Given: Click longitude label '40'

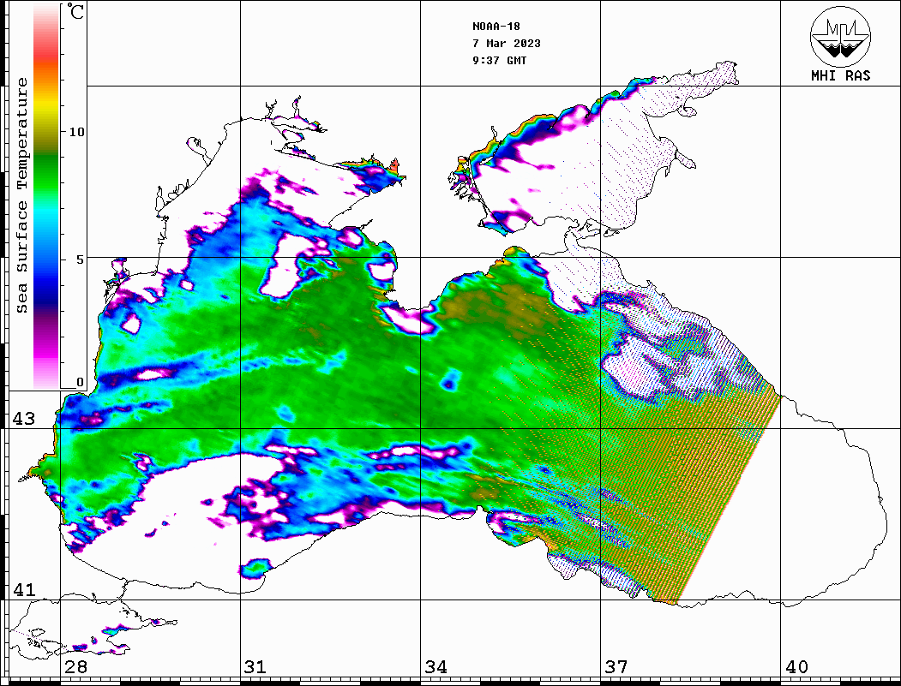Looking at the screenshot, I should tap(796, 667).
